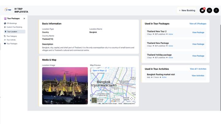Image resolution: width=221 pixels, height=124 pixels.
Task: Click the IV TRIP logo
Action: tap(8, 10)
